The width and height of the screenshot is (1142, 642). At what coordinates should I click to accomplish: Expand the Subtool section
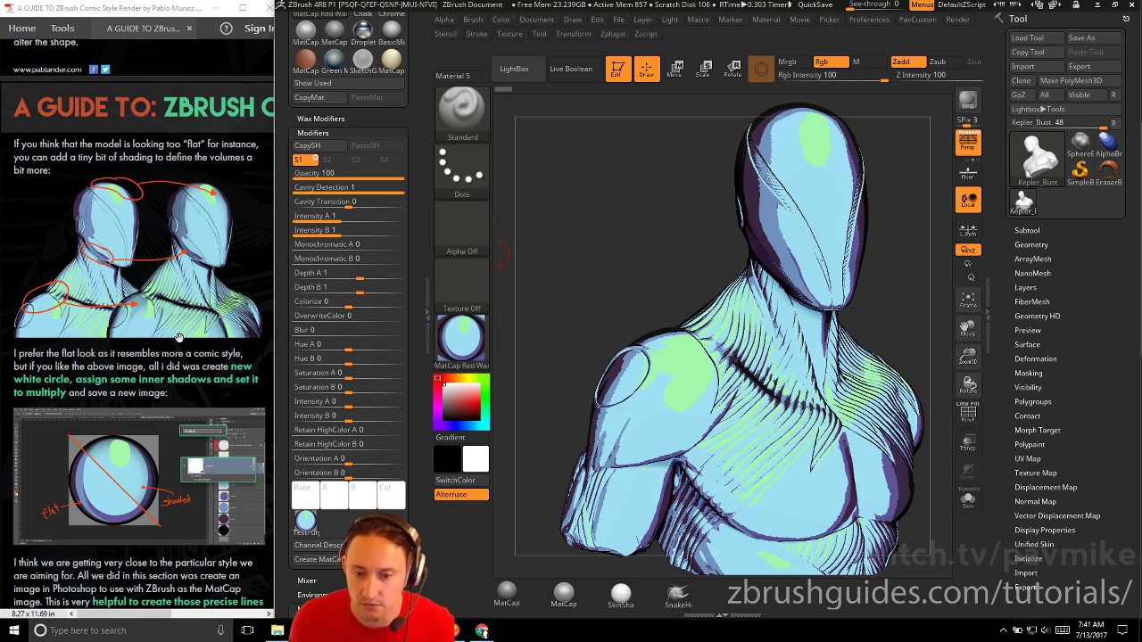1027,230
